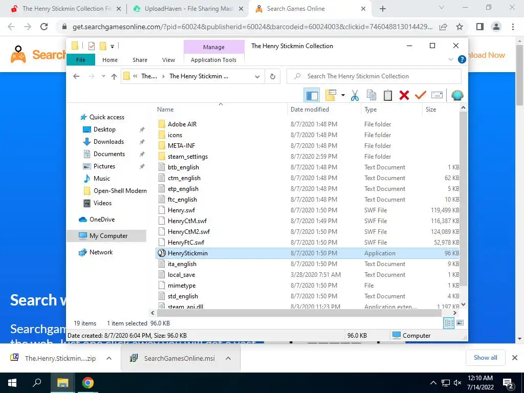
Task: Open Chrome three-dot menu
Action: pyautogui.click(x=513, y=27)
